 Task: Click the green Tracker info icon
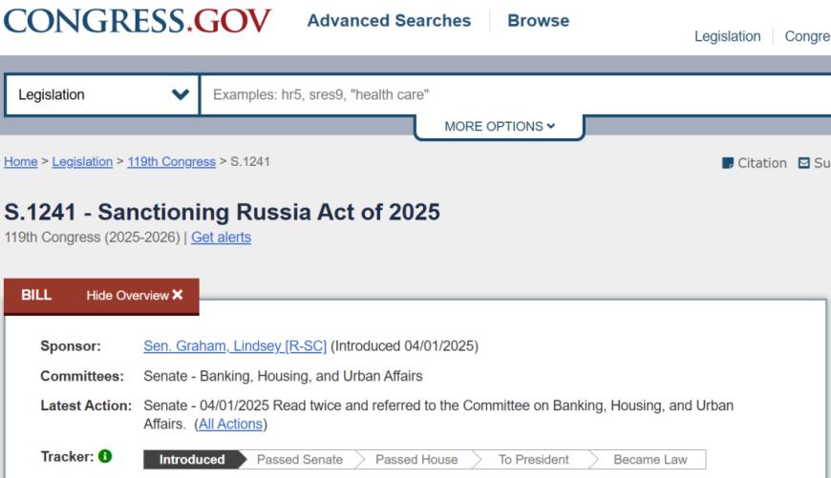click(105, 457)
